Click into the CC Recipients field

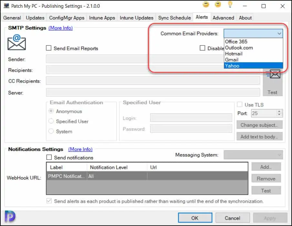pos(153,81)
